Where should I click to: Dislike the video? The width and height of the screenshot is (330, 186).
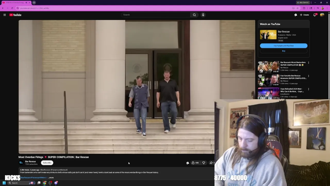[x=204, y=163]
